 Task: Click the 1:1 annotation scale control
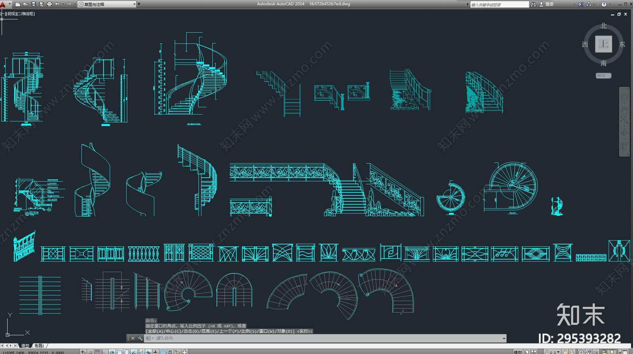(x=552, y=352)
